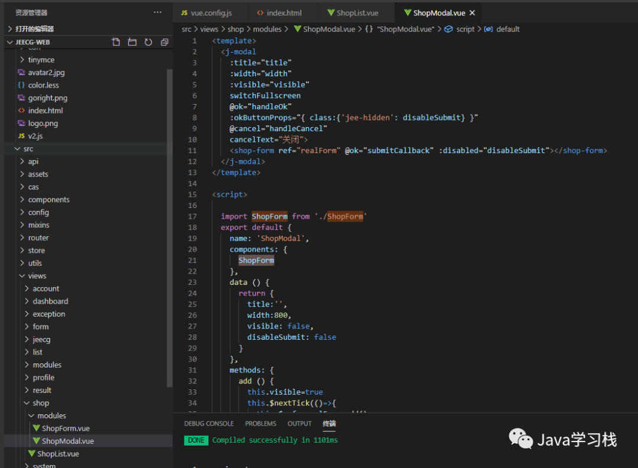638x468 pixels.
Task: Open the explorer more-actions ellipsis menu
Action: 158,12
